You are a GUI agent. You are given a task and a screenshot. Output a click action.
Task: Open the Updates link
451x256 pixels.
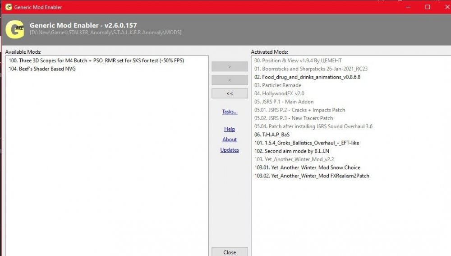230,150
